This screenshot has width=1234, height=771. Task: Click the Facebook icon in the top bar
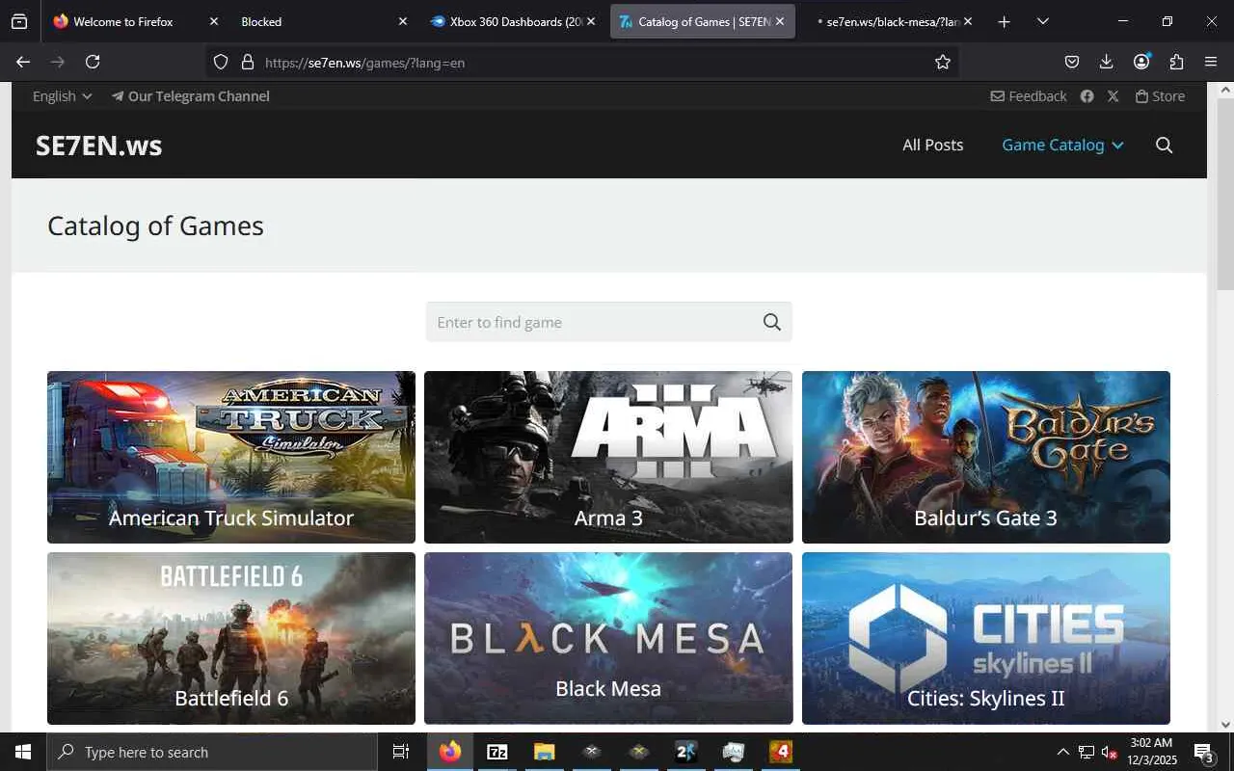(1086, 96)
